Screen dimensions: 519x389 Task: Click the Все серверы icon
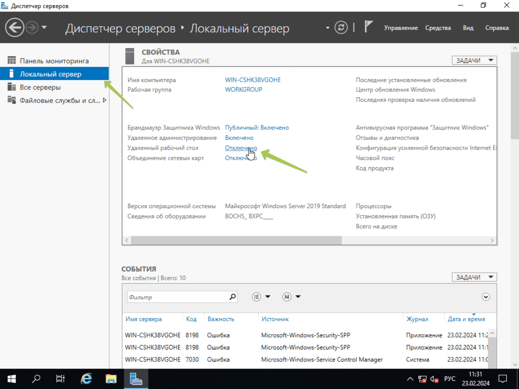[11, 87]
